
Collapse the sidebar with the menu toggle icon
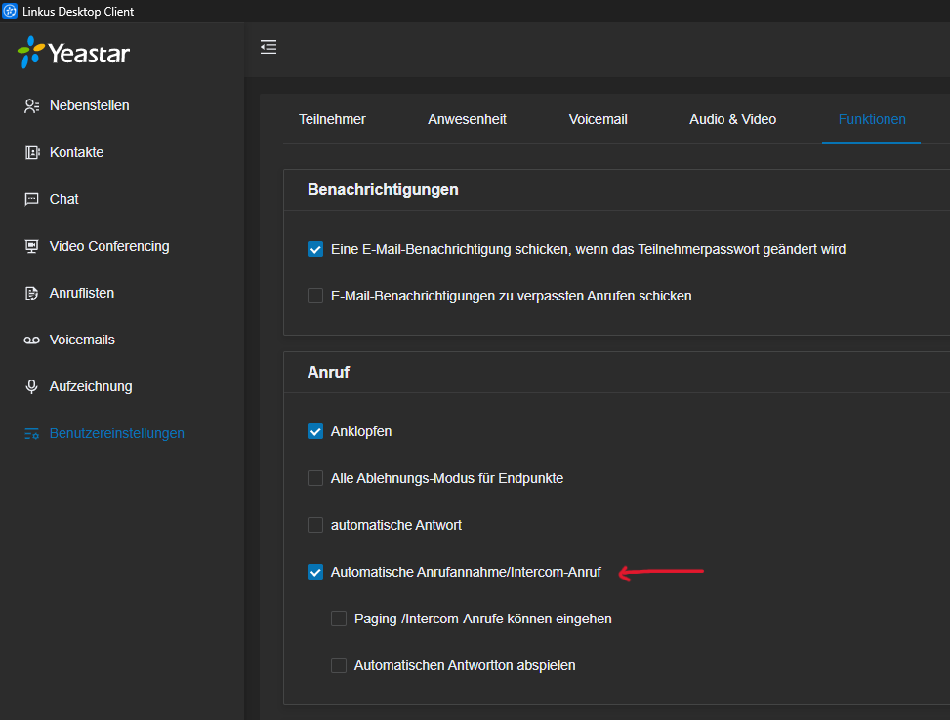tap(268, 47)
